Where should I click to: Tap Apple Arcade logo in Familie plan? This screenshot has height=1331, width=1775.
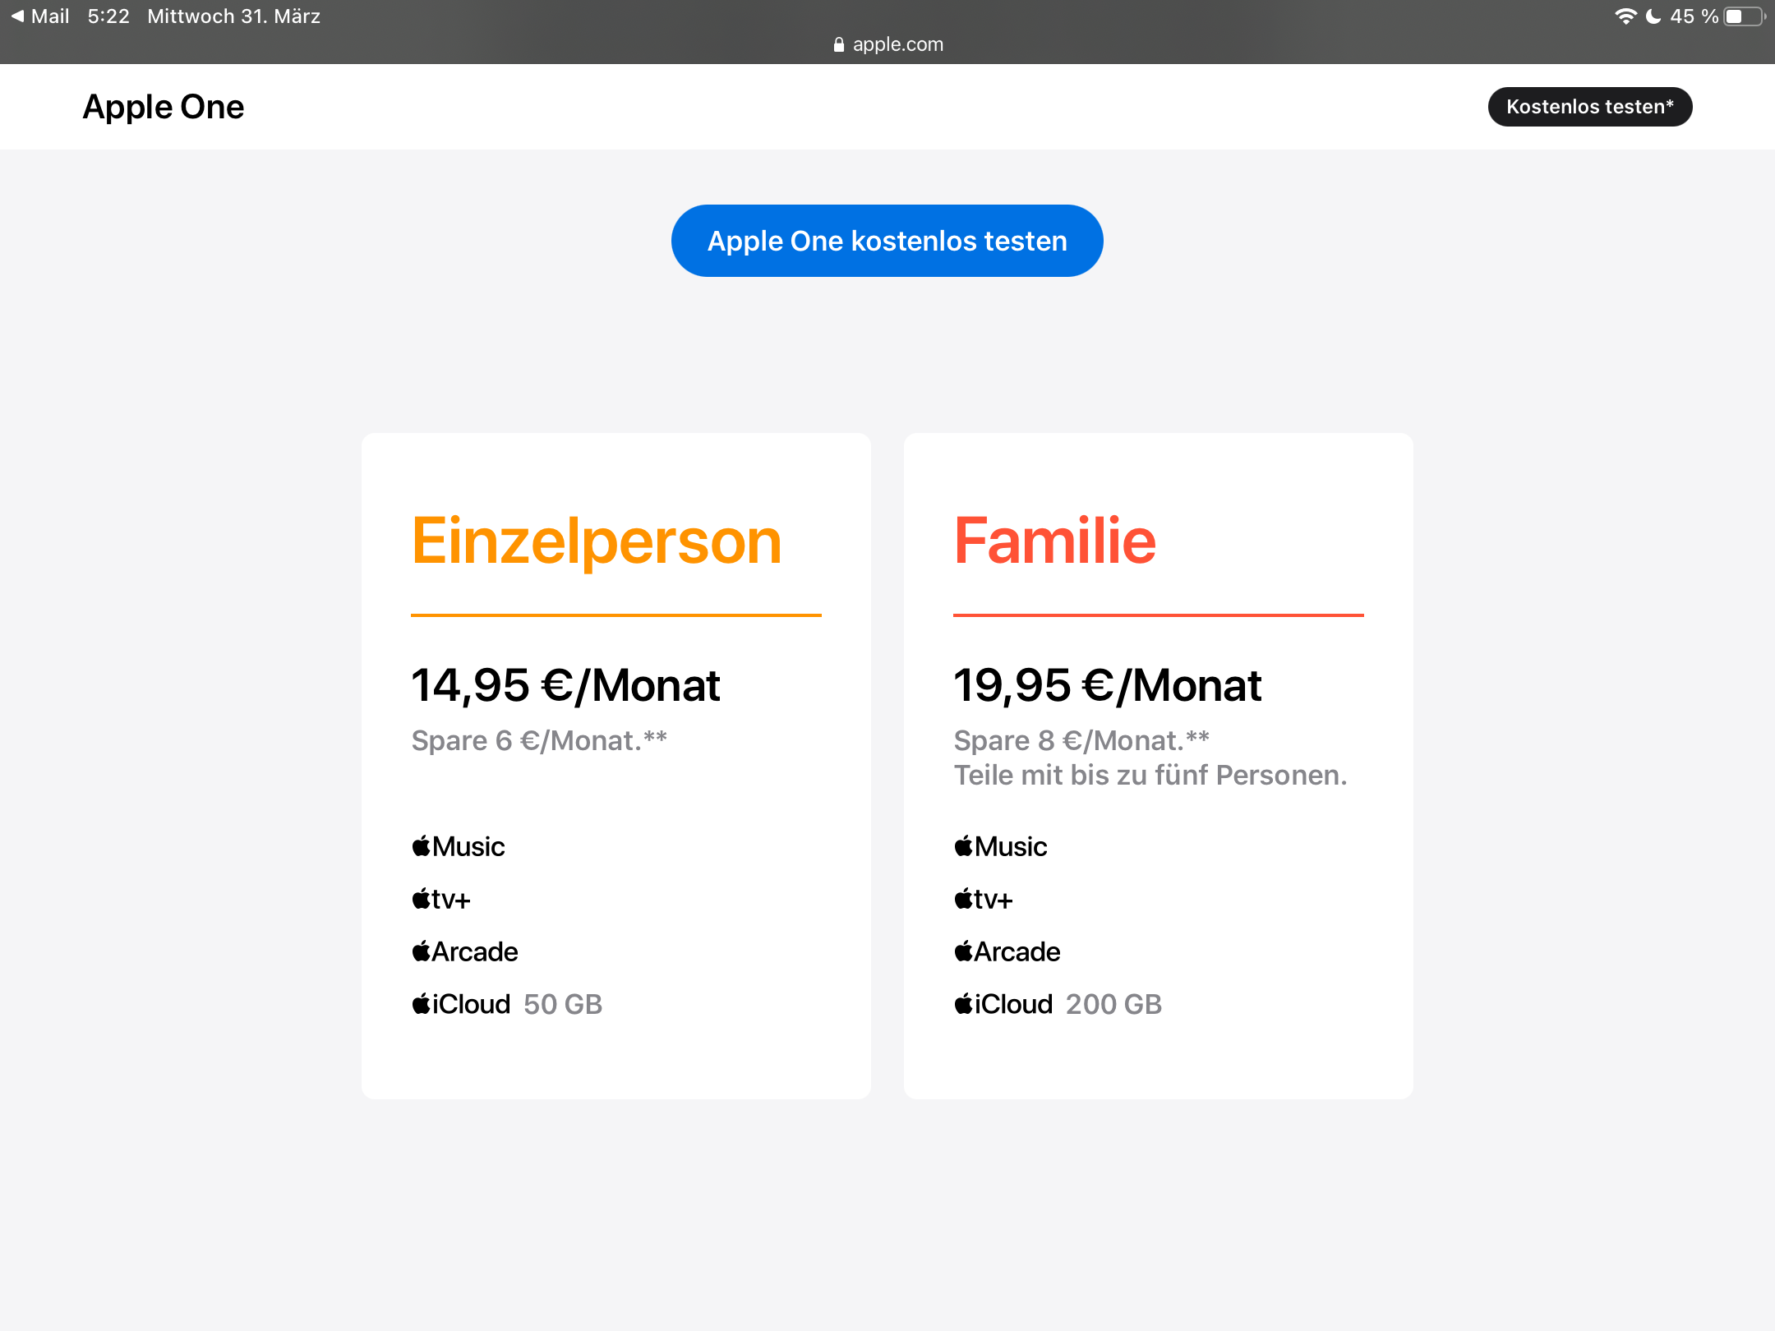1007,951
